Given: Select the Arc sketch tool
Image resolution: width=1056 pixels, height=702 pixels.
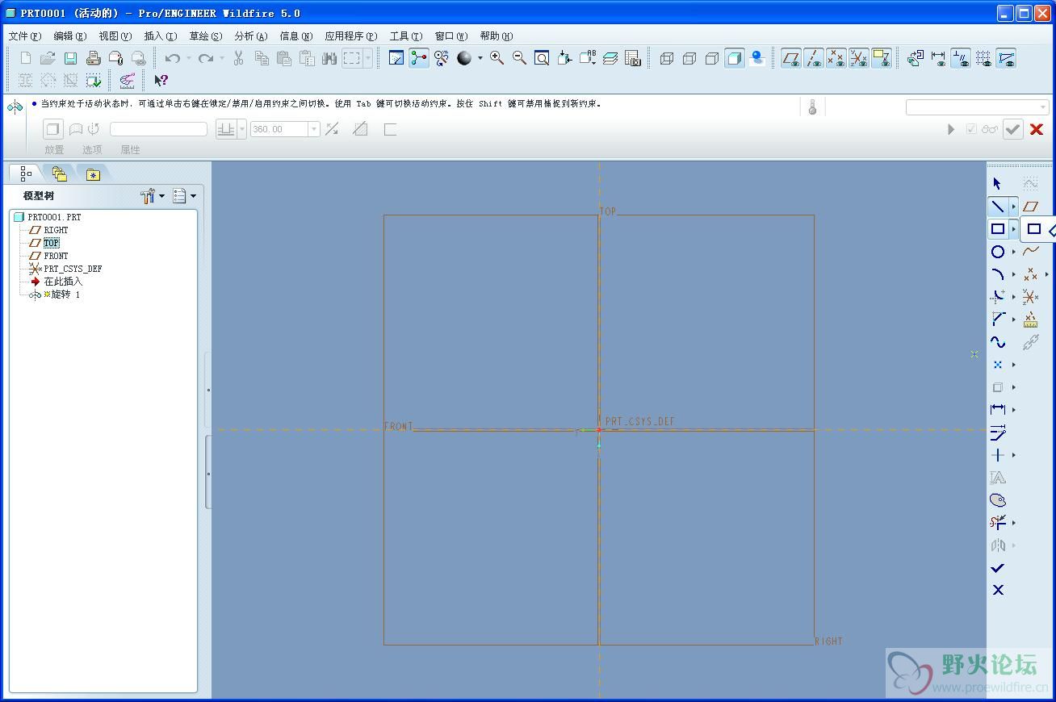Looking at the screenshot, I should tap(998, 274).
